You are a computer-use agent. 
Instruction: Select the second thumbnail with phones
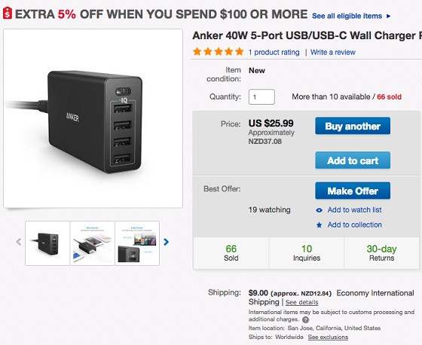[92, 243]
